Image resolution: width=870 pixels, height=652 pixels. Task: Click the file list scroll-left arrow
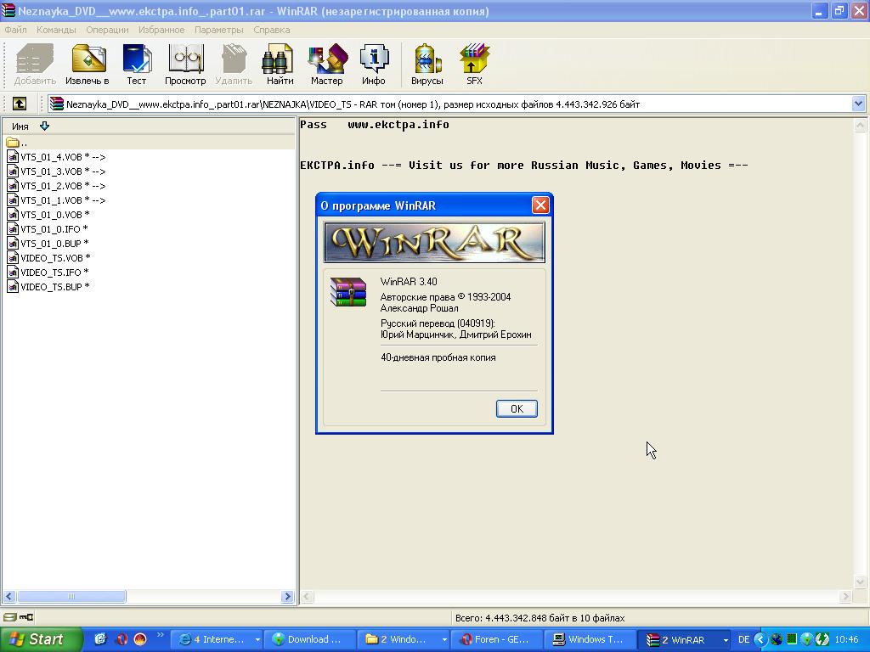[x=9, y=597]
